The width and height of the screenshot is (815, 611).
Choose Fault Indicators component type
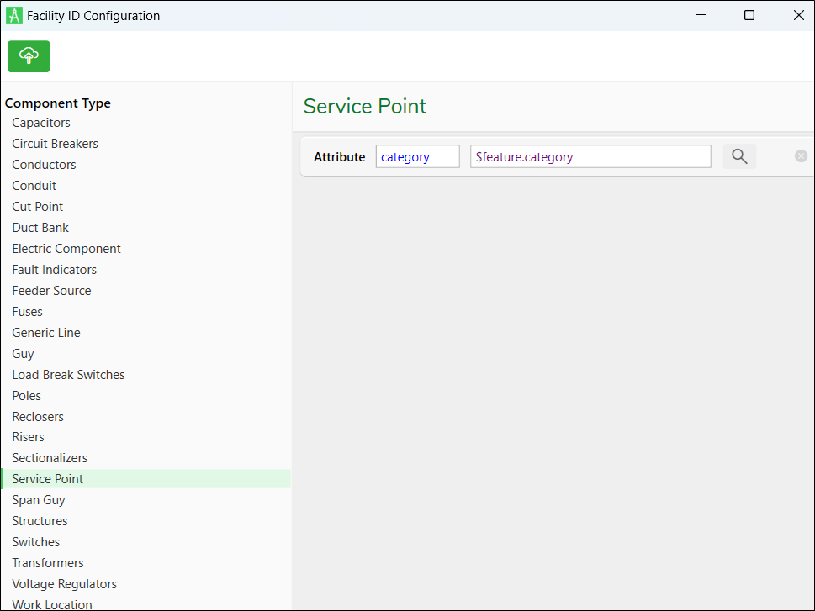click(55, 270)
